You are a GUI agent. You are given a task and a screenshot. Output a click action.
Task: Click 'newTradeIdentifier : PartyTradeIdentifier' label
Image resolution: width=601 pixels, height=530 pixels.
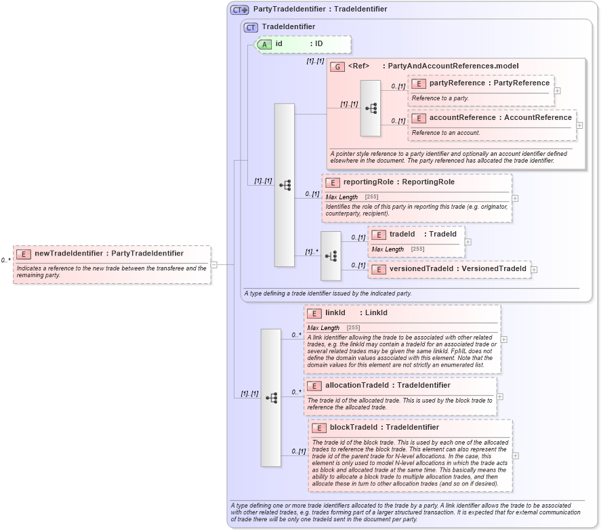pyautogui.click(x=109, y=253)
